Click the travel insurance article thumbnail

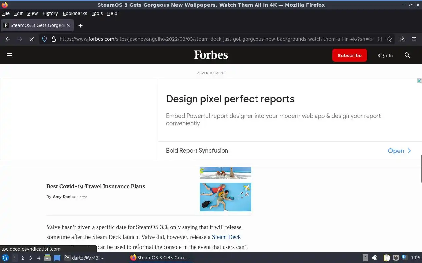click(226, 197)
